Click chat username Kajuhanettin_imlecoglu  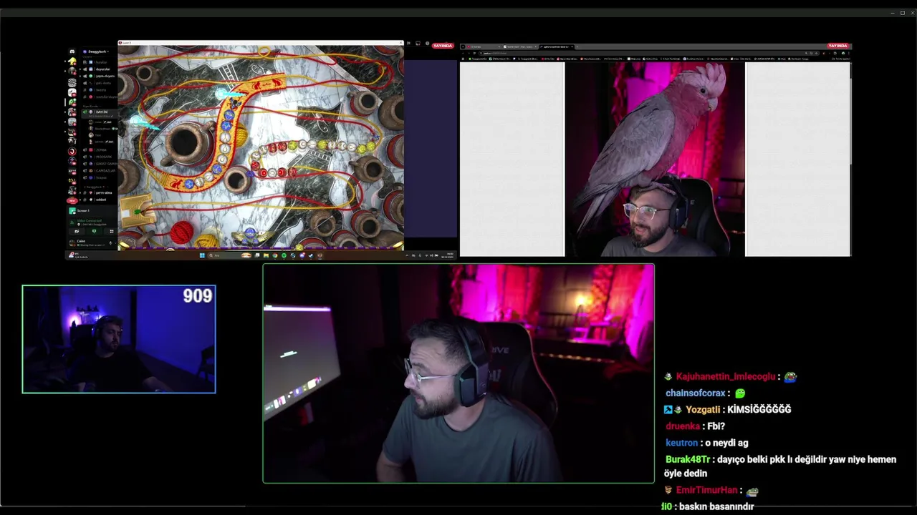click(x=726, y=376)
